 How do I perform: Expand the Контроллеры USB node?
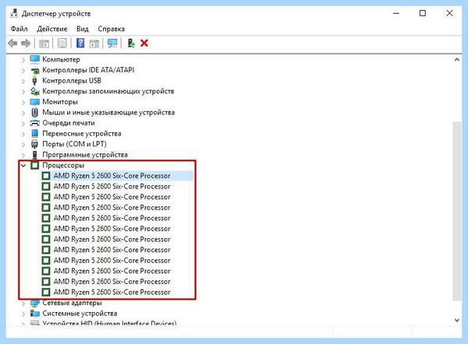23,81
